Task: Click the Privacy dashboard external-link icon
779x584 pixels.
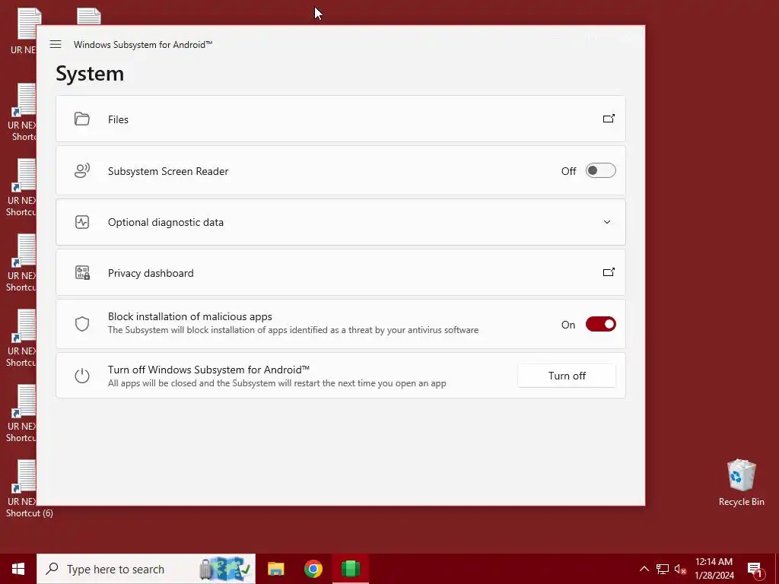Action: 609,272
